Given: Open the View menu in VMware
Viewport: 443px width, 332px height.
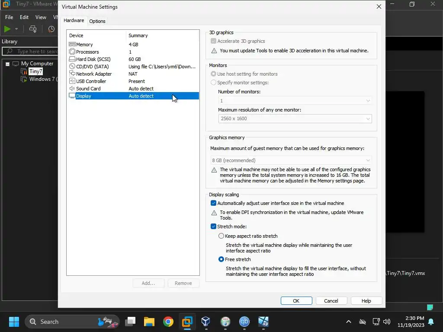Looking at the screenshot, I should click(41, 17).
